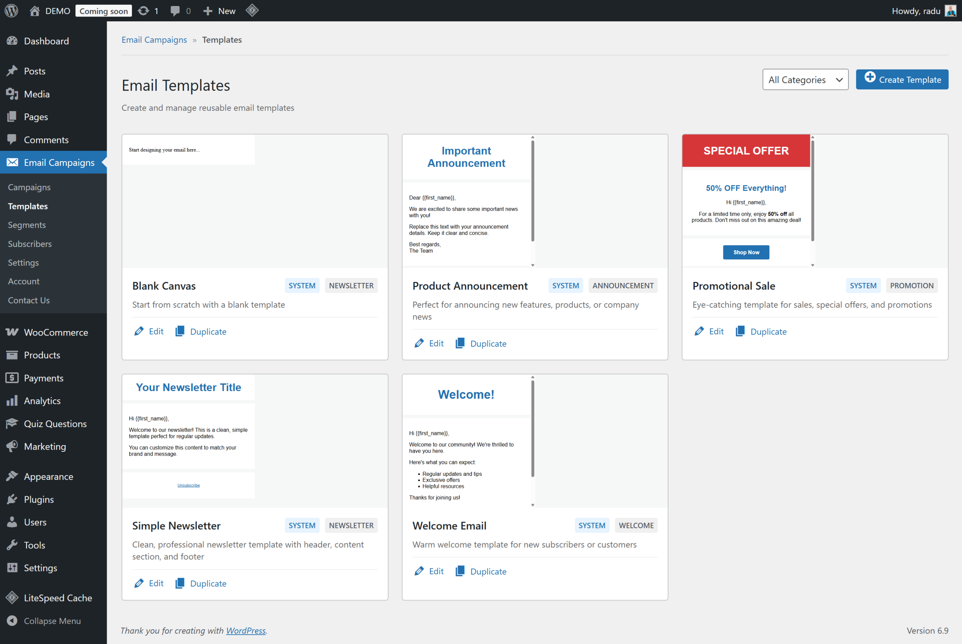Open the Subscribers submenu item
The image size is (962, 644).
(30, 244)
